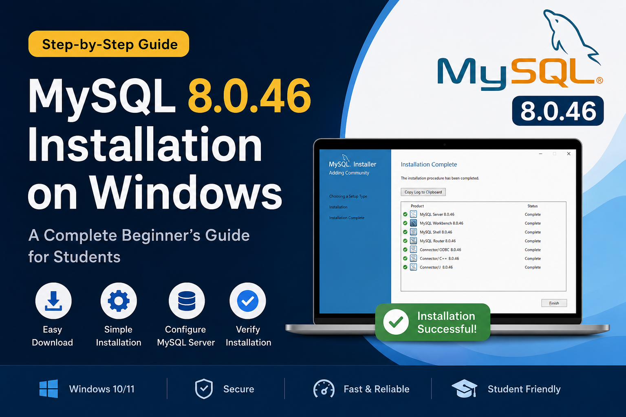Click the Connector/J 8.0.46 row name
This screenshot has height=417, width=626.
tap(436, 268)
